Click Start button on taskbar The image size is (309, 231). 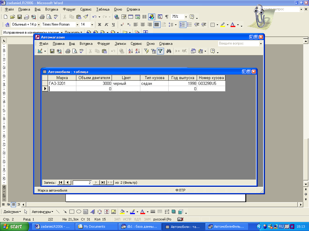coord(14,227)
